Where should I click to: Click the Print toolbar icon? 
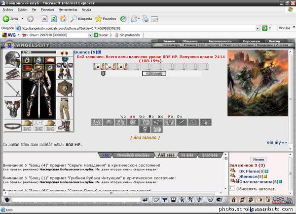(145, 19)
